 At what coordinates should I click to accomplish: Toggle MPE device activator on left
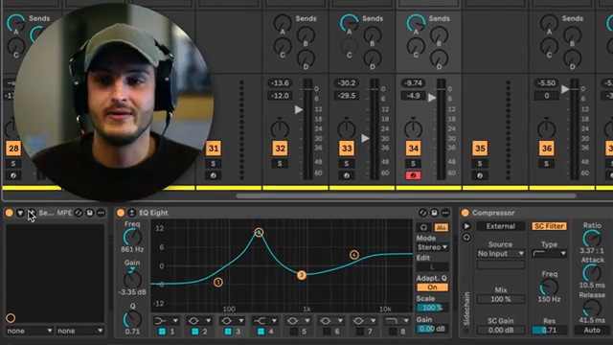[x=9, y=213]
